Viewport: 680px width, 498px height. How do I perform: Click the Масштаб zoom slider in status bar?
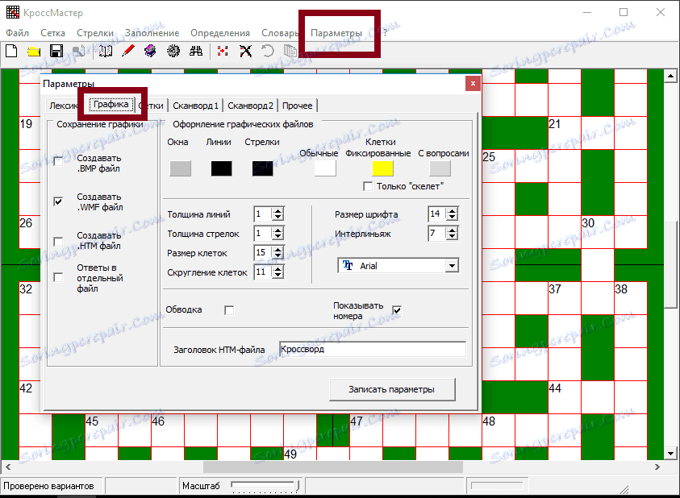coord(265,486)
